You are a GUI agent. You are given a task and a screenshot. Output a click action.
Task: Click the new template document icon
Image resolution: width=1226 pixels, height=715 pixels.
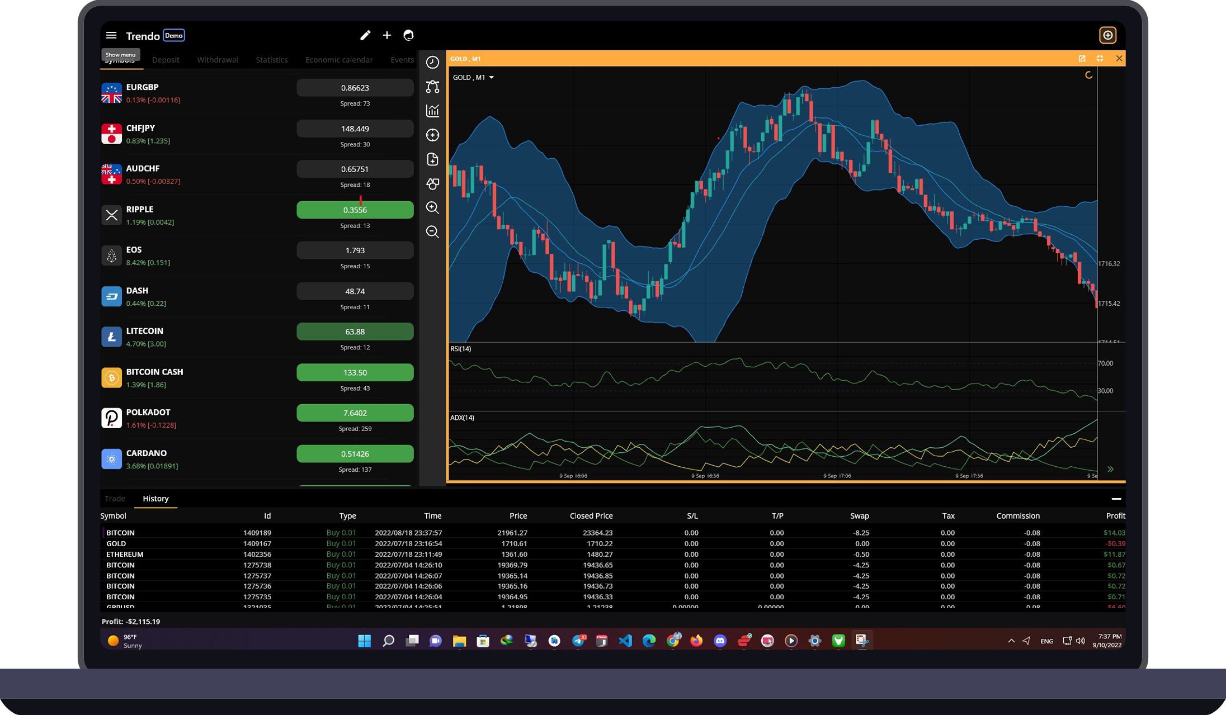point(432,159)
